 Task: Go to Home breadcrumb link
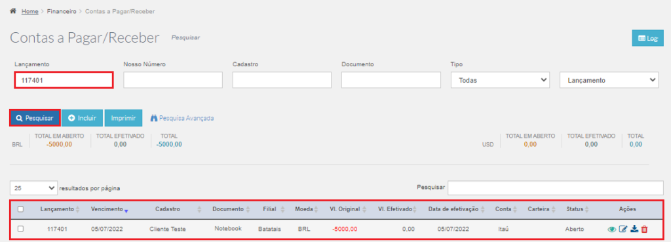pyautogui.click(x=30, y=11)
